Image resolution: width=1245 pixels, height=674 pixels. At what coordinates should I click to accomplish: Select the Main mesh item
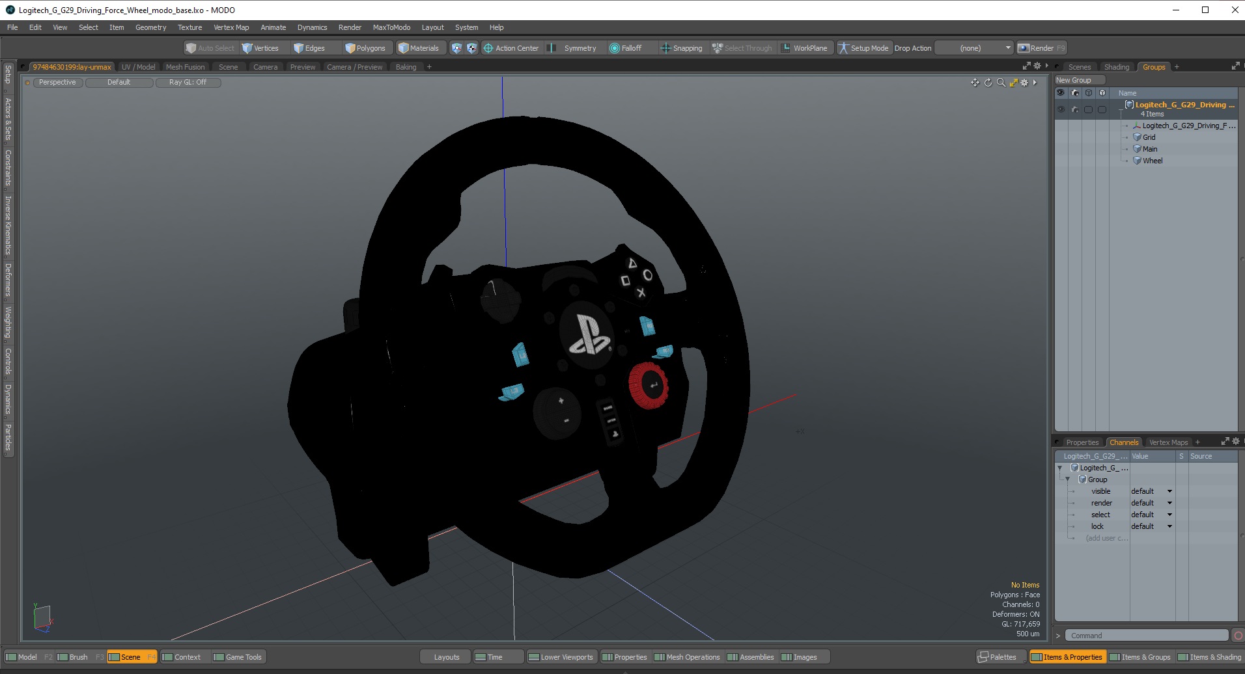pyautogui.click(x=1149, y=149)
